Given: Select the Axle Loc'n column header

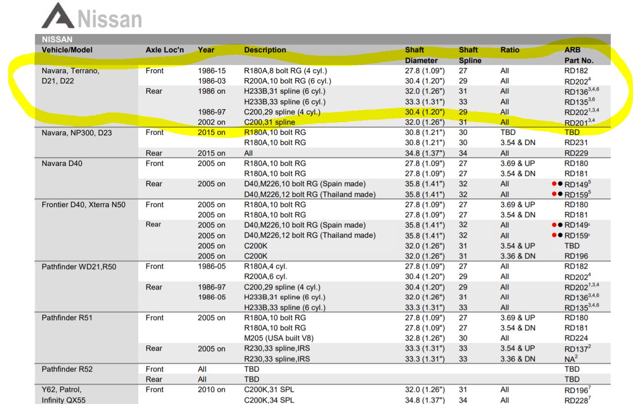Looking at the screenshot, I should [x=163, y=50].
